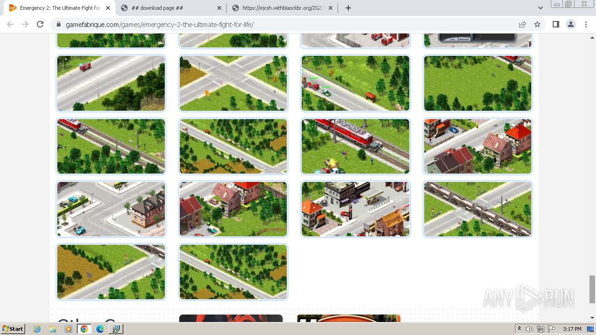Bookmark this page with the star

537,24
